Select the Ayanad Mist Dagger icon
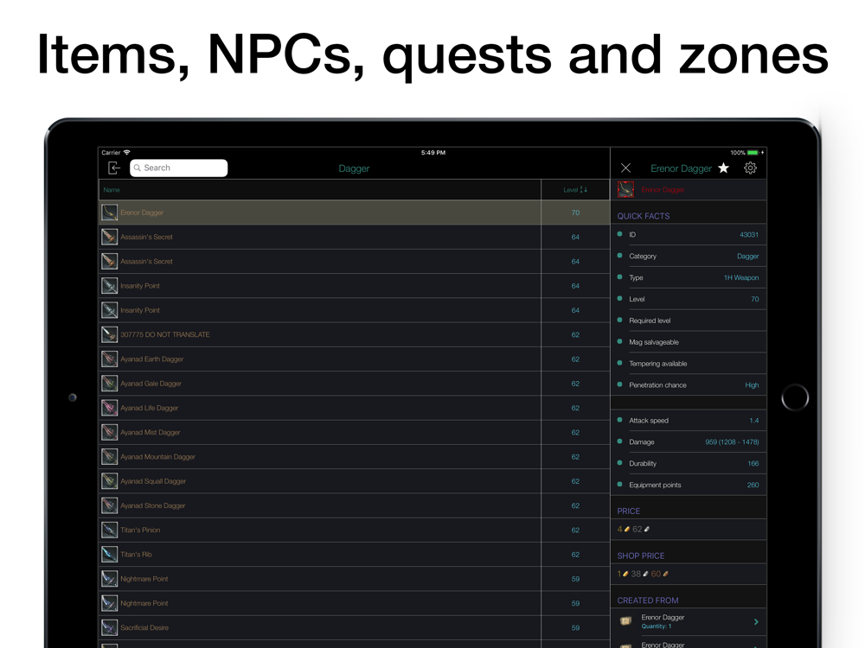 109,432
